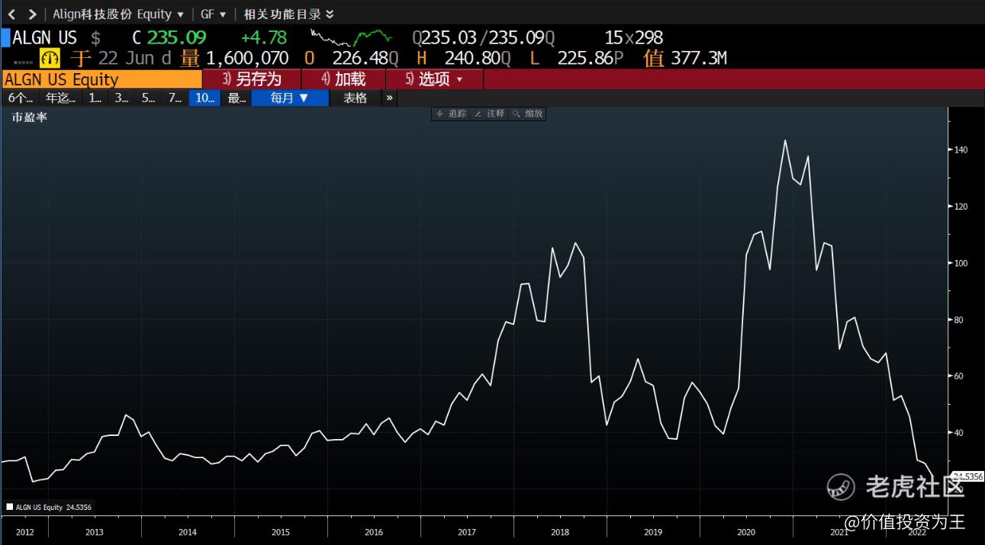Go forward with the right arrow

32,14
